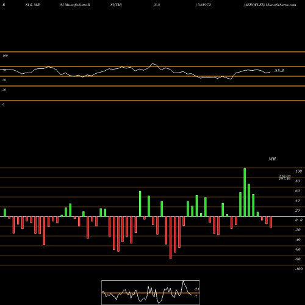Open the mini overview chart thumbnail
The image size is (305, 305).
coord(151,292)
